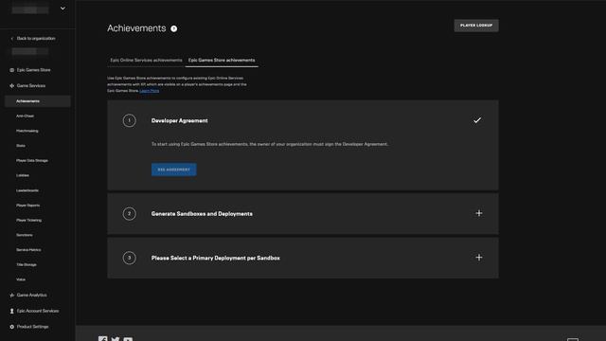The width and height of the screenshot is (606, 341).
Task: Click the Developer Agreement step heading
Action: point(179,120)
